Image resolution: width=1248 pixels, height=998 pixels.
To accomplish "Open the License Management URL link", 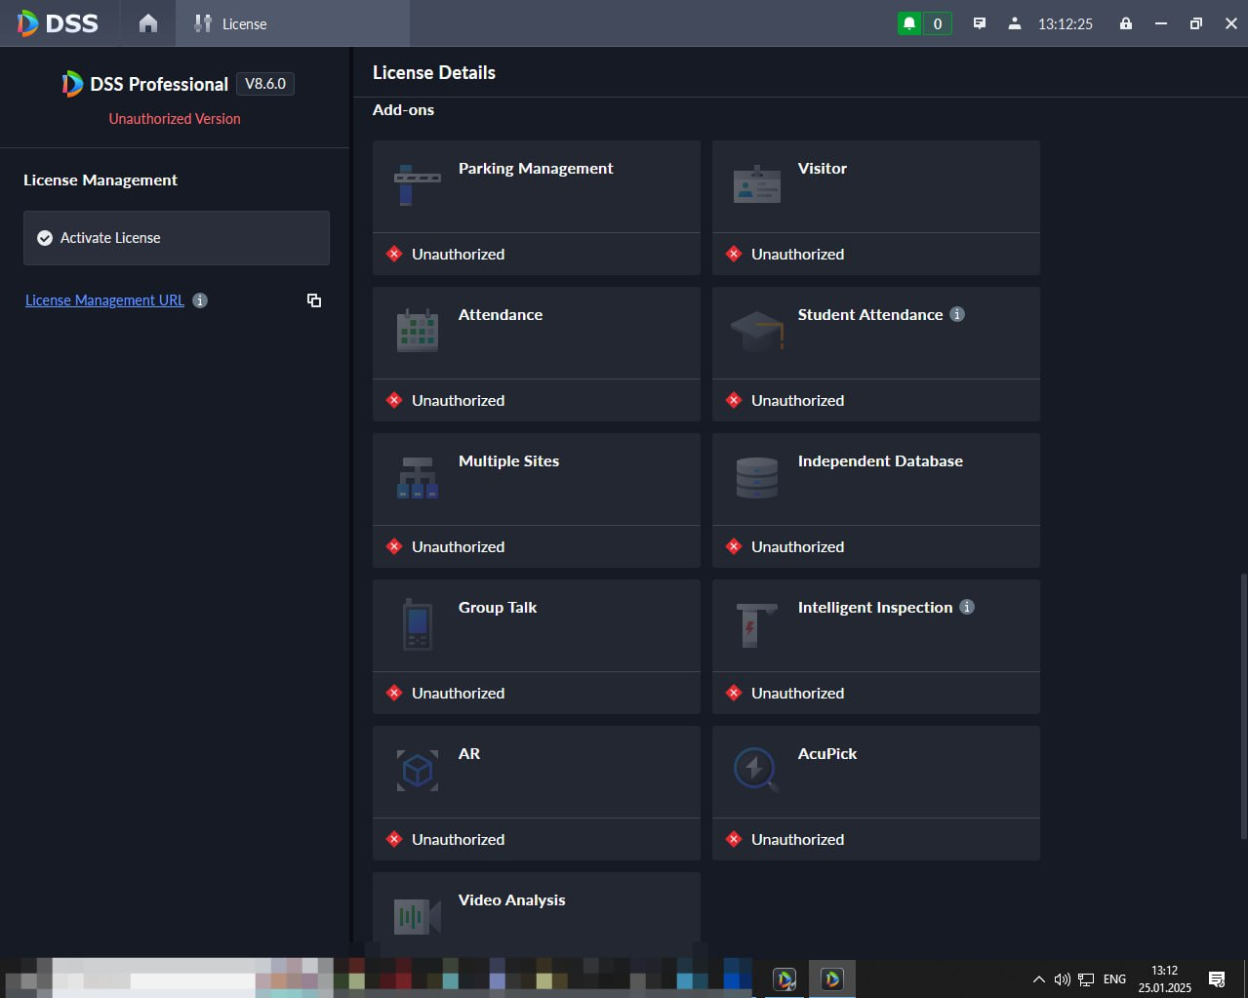I will click(x=104, y=300).
